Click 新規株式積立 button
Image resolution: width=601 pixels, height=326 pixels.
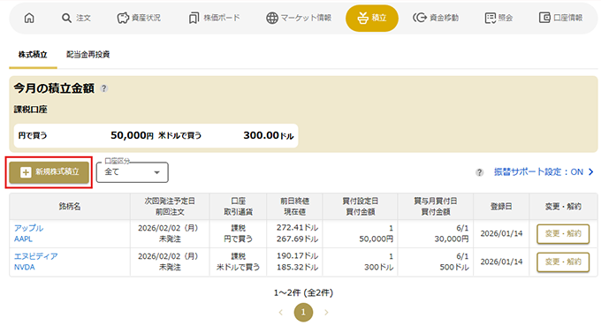49,172
